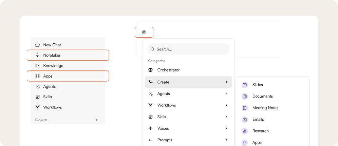Expand the Create category chevron

point(226,82)
